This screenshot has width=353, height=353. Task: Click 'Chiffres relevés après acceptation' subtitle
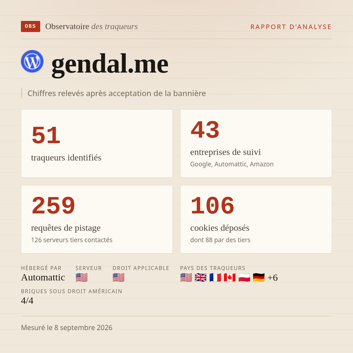(x=117, y=93)
